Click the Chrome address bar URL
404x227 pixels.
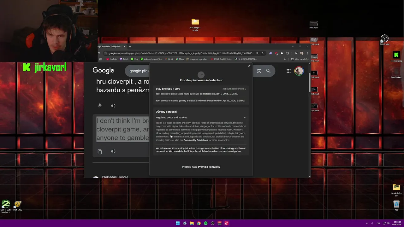(x=181, y=53)
